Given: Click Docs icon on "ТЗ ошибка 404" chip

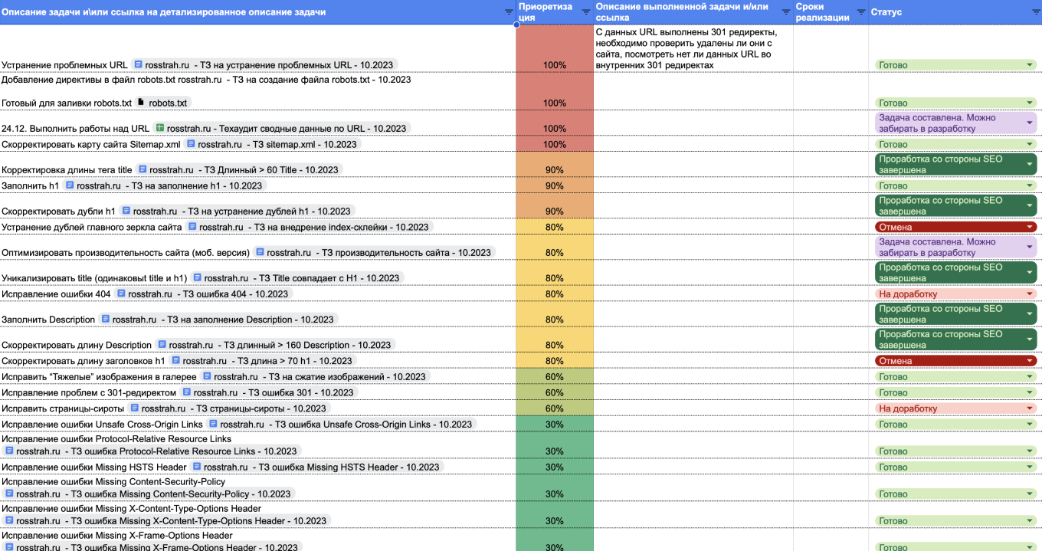Looking at the screenshot, I should click(121, 294).
